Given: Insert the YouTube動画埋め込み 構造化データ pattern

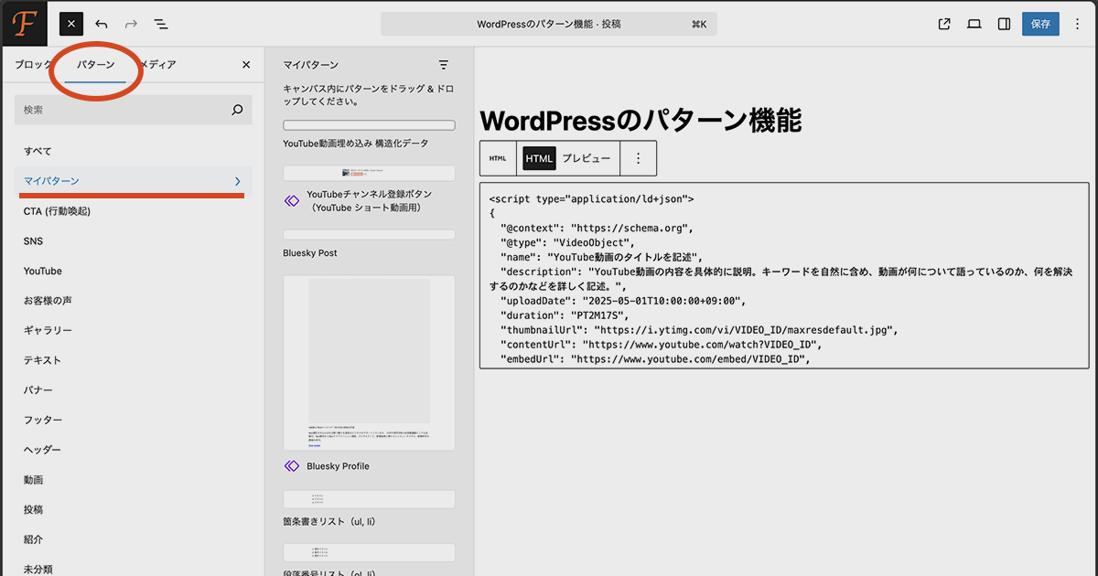Looking at the screenshot, I should (369, 126).
